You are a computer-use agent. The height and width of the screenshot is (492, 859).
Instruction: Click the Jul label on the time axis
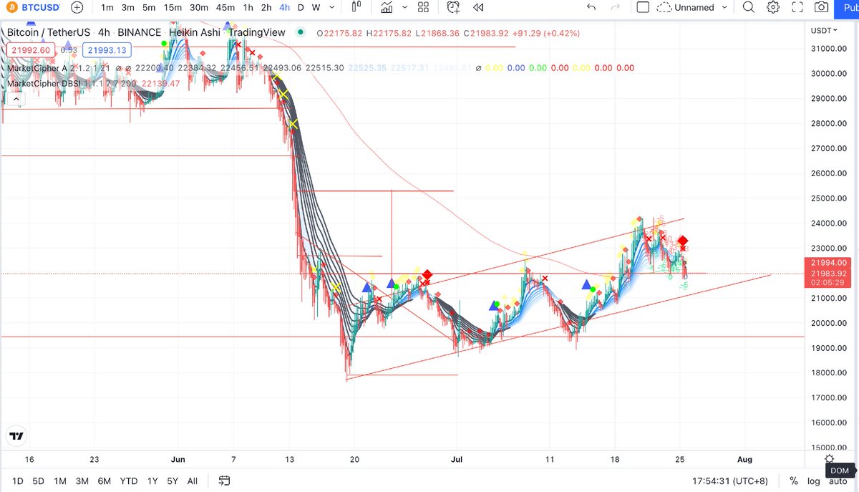[x=457, y=459]
